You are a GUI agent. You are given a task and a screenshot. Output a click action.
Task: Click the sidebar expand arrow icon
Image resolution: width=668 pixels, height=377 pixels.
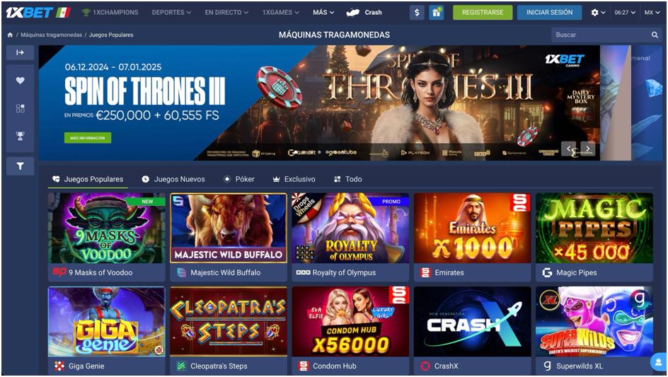tap(20, 52)
